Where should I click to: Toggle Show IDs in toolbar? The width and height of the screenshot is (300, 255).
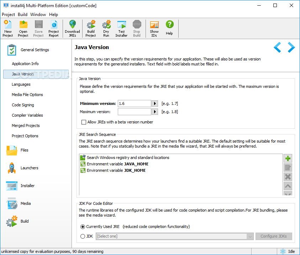coord(154,28)
